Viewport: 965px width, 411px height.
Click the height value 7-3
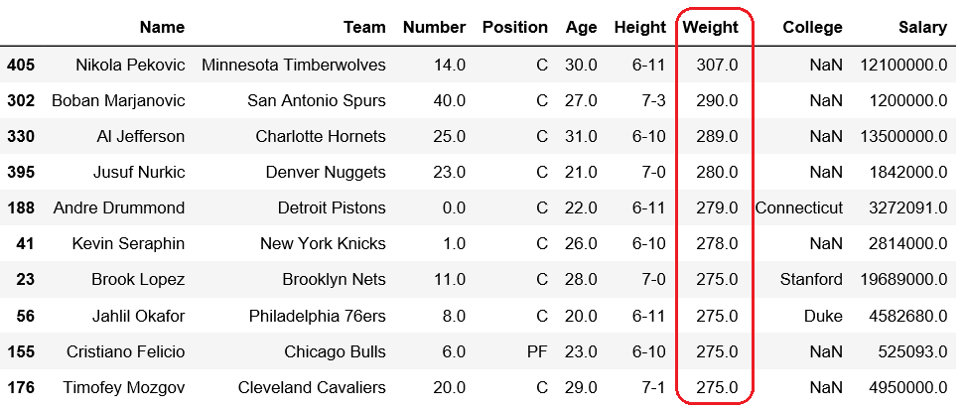[653, 100]
